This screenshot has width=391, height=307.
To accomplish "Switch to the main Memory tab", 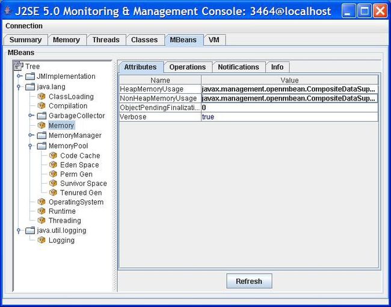I will click(66, 40).
